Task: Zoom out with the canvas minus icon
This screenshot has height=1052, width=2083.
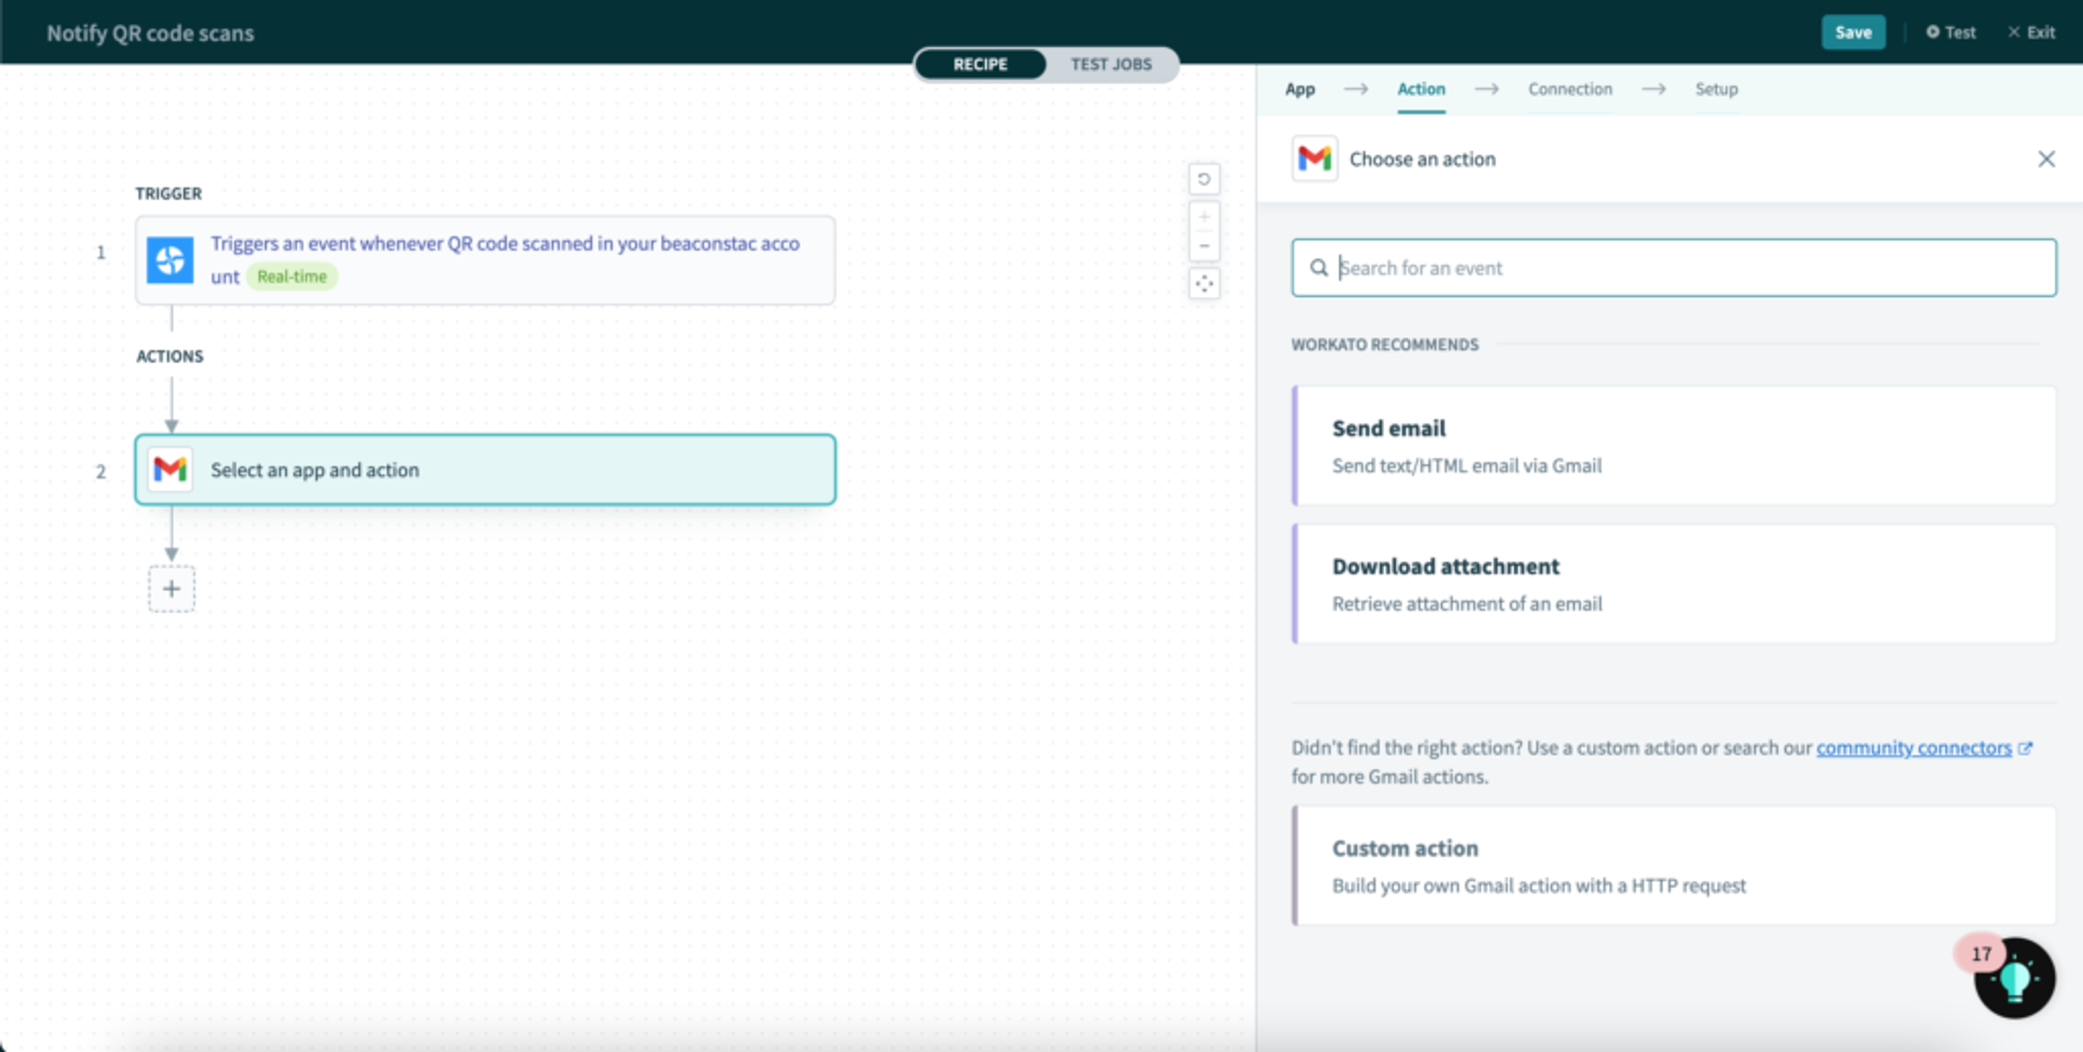Action: [1203, 246]
